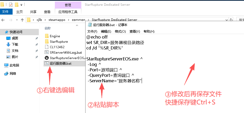The image size is (244, 113).
Task: Click the SRServerWithLog.bat file icon
Action: click(47, 52)
